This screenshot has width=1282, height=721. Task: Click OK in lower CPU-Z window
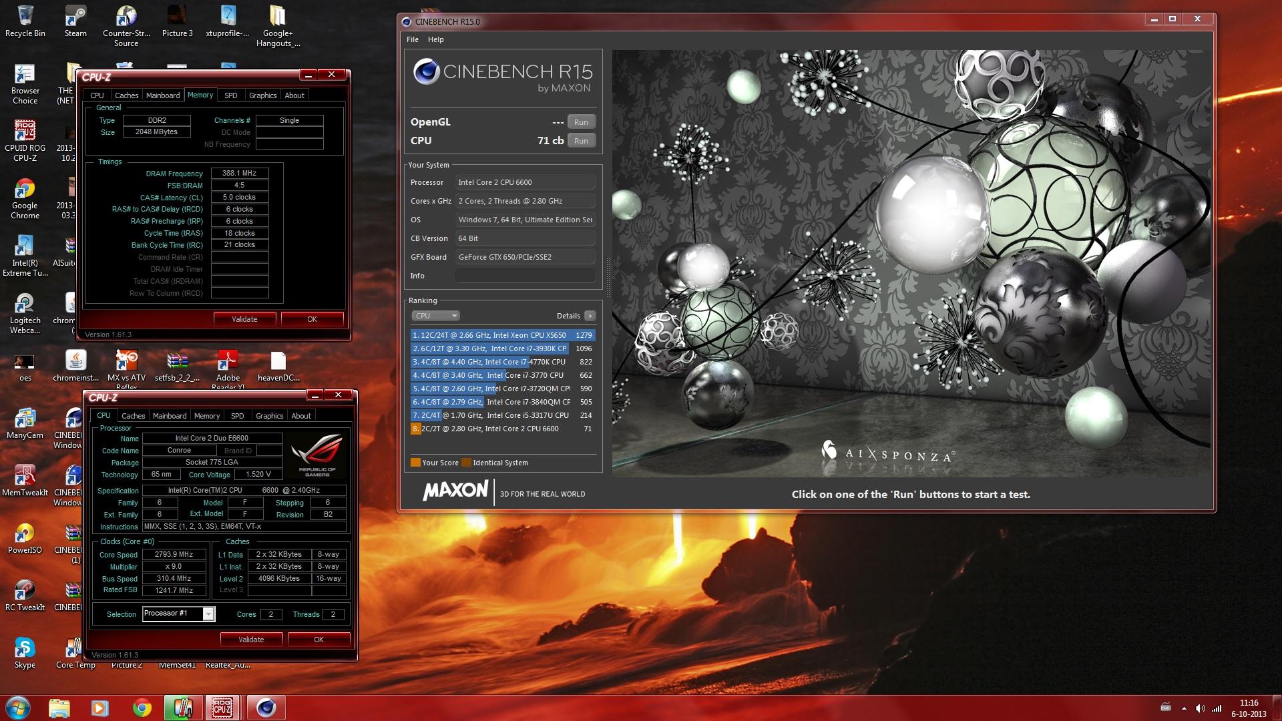click(x=318, y=640)
